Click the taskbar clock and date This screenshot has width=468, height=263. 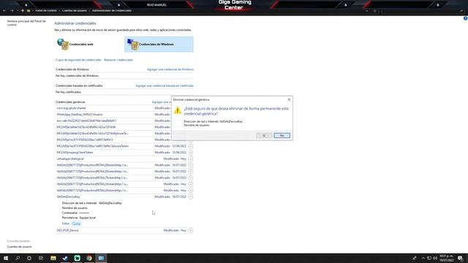click(x=447, y=258)
